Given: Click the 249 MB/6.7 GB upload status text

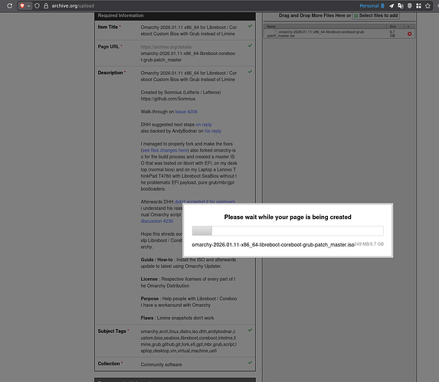Looking at the screenshot, I should pos(369,244).
